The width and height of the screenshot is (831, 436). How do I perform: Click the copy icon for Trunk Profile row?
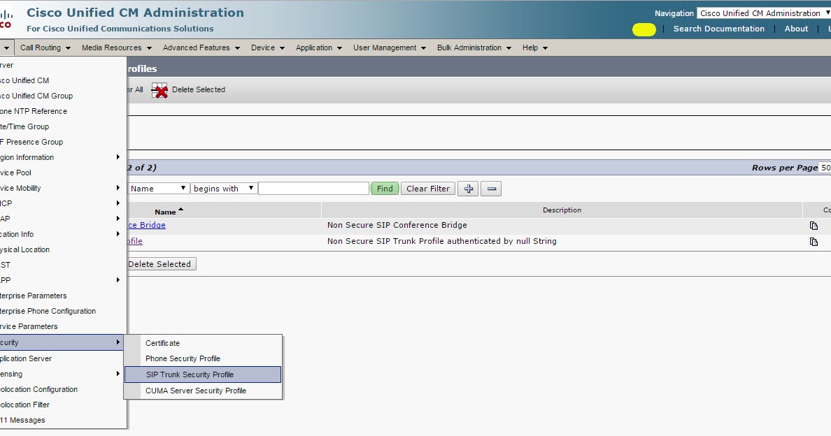coord(814,242)
